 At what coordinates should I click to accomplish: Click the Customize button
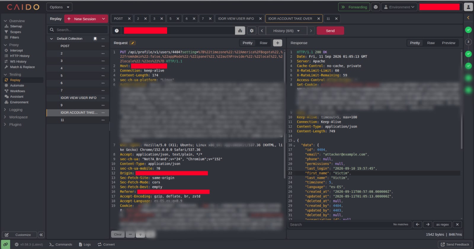[20, 235]
